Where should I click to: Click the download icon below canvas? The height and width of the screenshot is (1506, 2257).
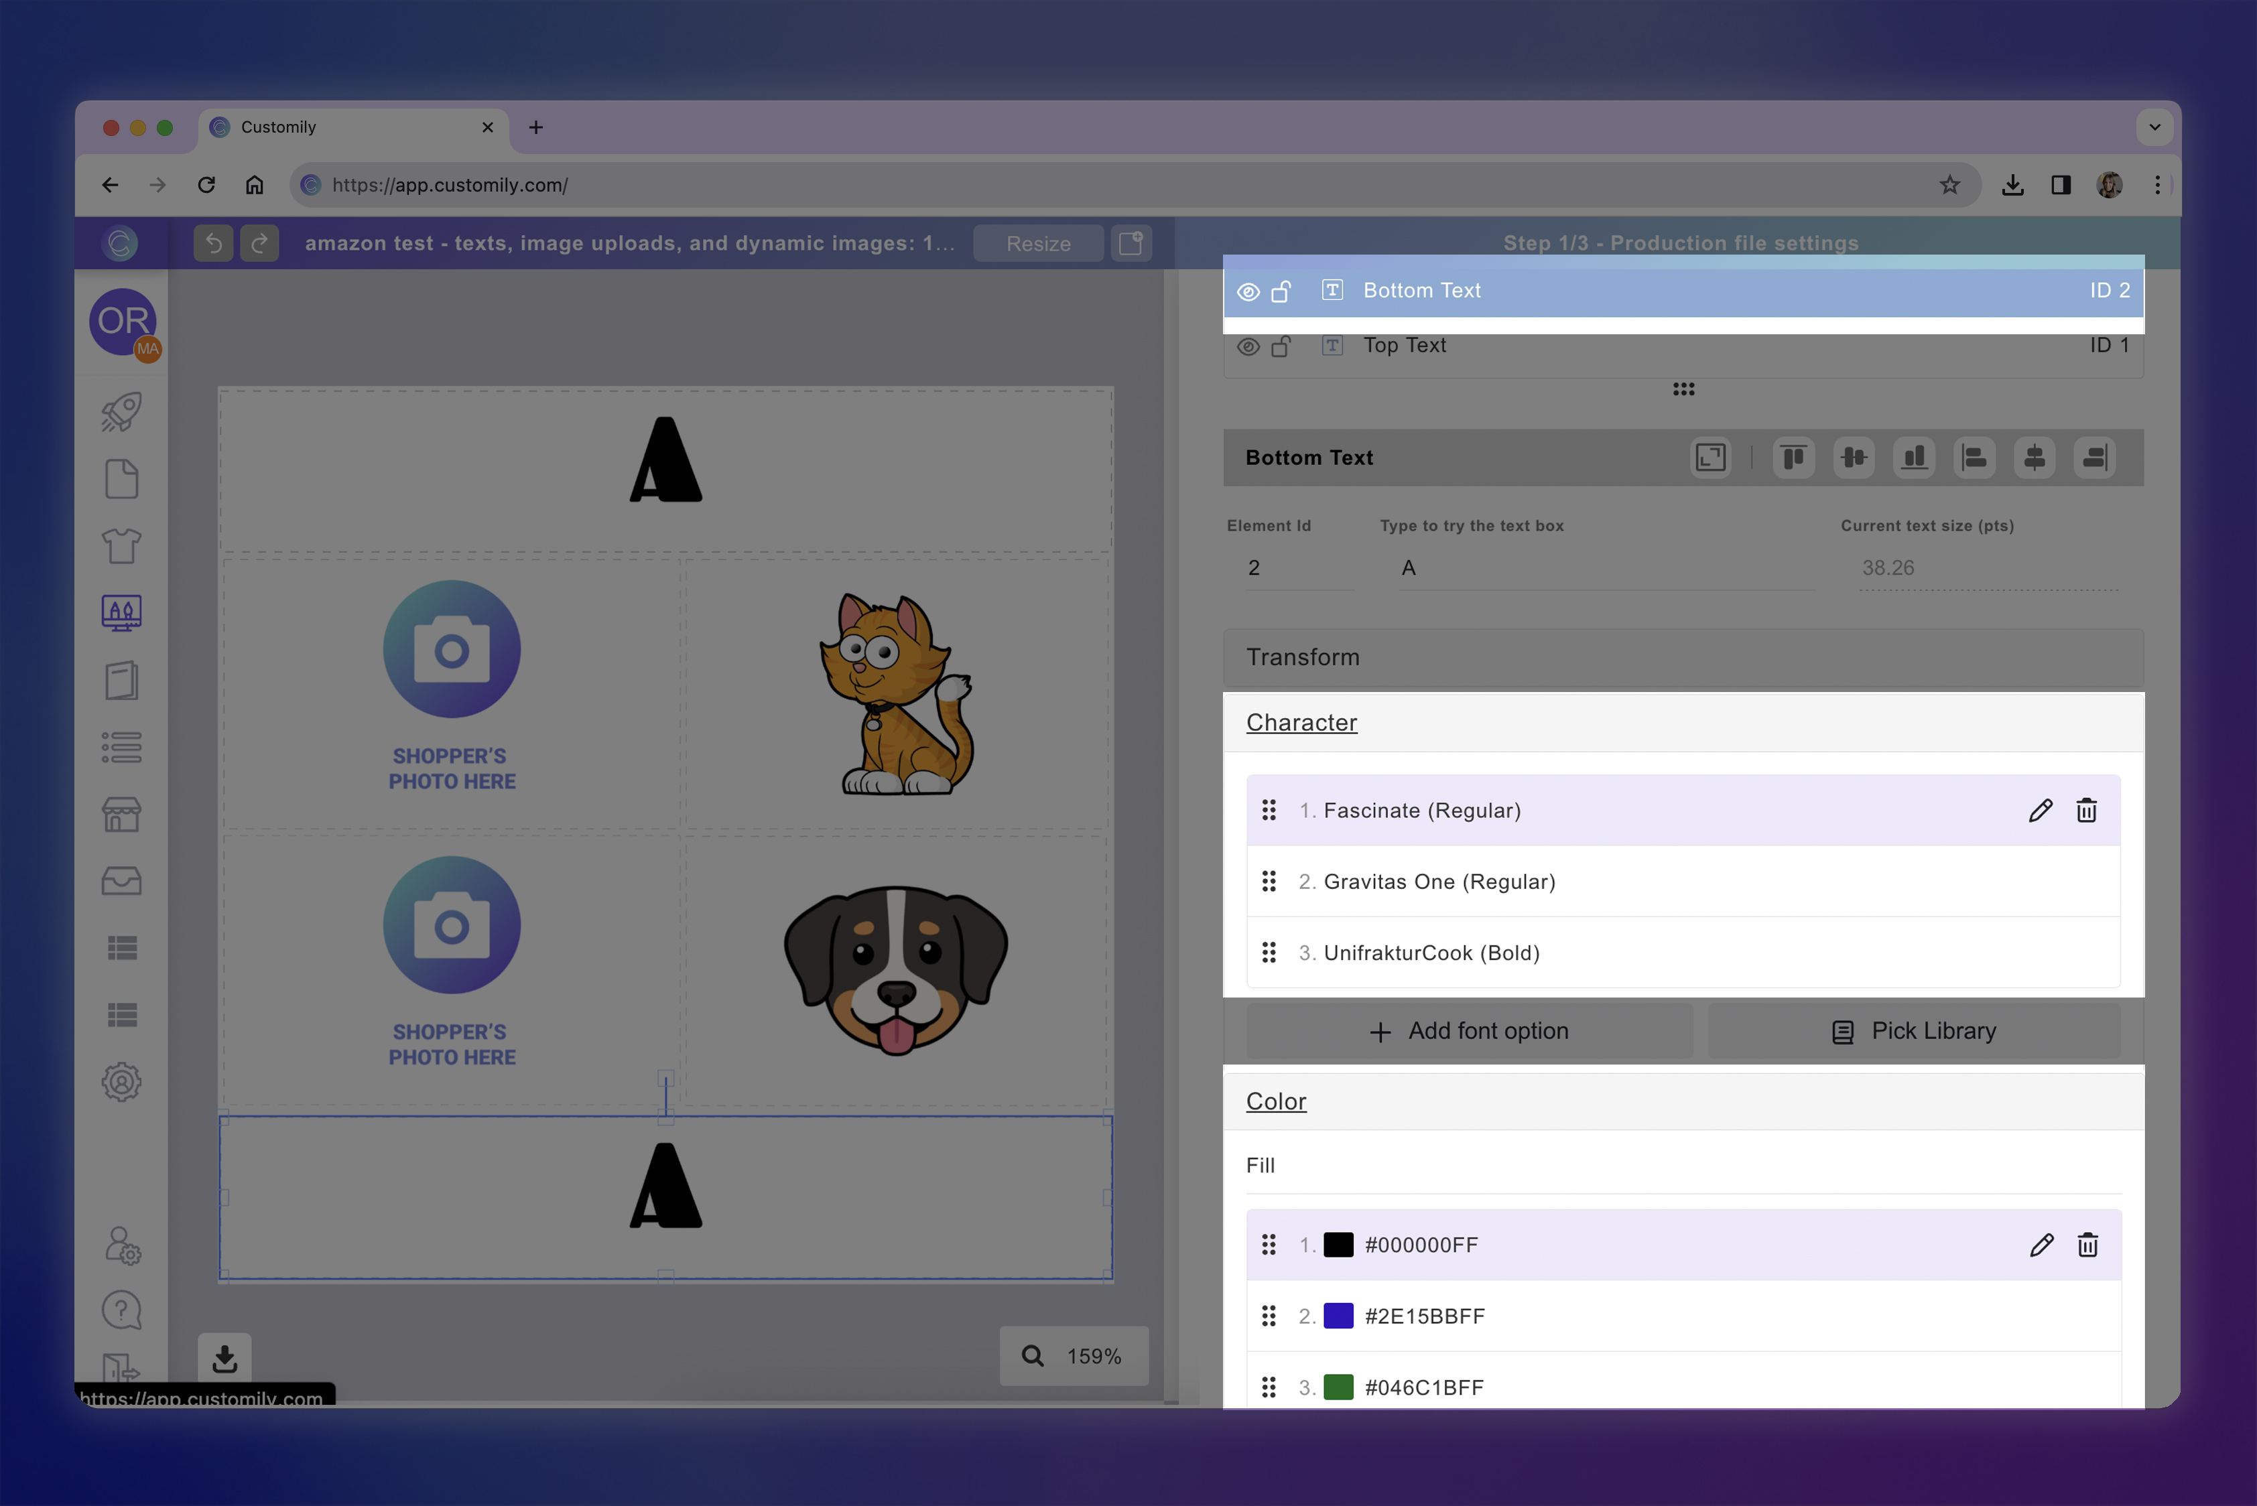[225, 1357]
